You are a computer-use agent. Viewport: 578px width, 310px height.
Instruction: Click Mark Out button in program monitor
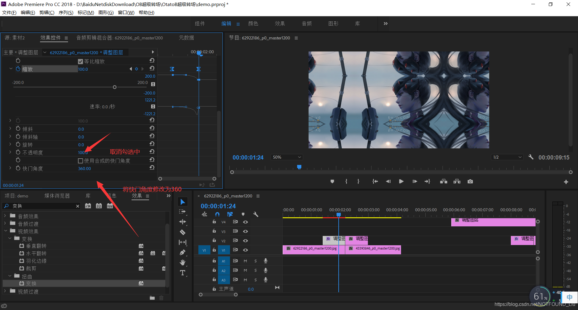tap(358, 181)
